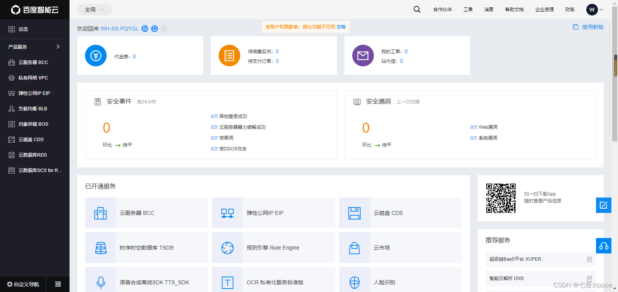The height and width of the screenshot is (292, 618).
Task: Open 消息 in top navigation
Action: point(489,10)
